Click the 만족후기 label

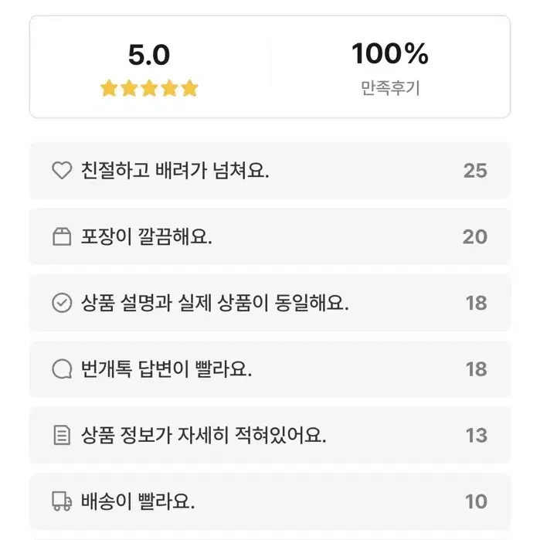[x=390, y=88]
